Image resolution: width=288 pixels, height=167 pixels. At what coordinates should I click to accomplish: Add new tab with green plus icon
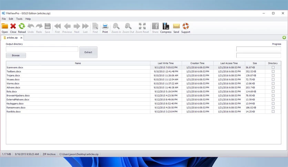284,38
